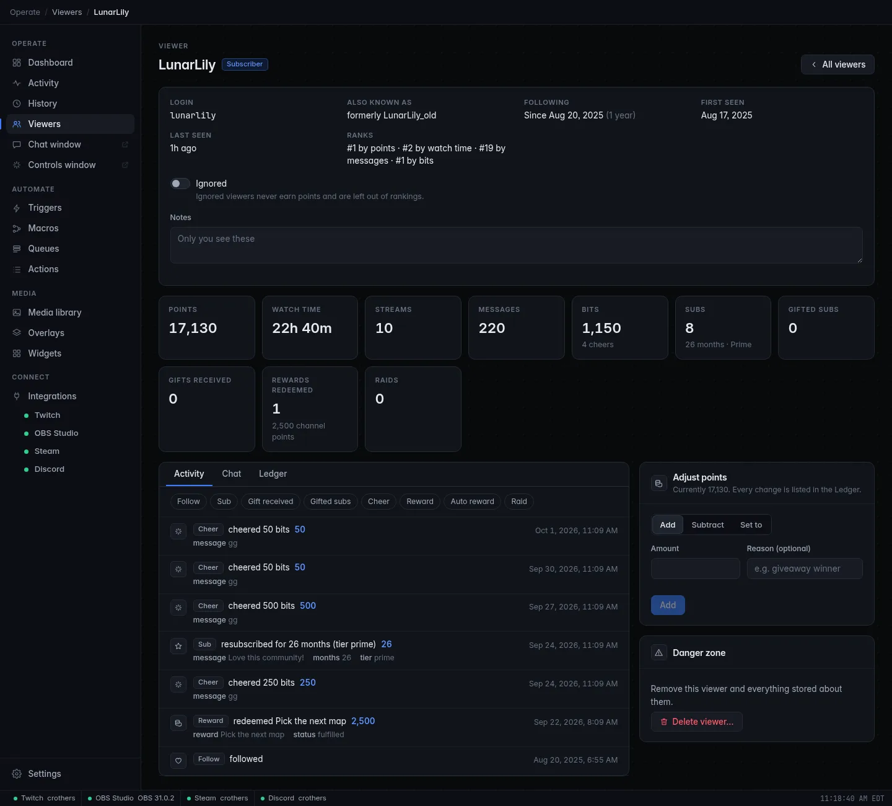Select the Set to points mode
This screenshot has height=806, width=892.
pyautogui.click(x=751, y=525)
